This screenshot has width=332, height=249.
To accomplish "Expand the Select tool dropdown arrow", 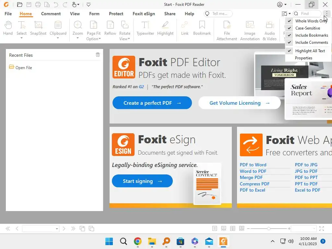I will (21, 38).
